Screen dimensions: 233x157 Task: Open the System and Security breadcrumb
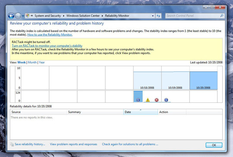(48, 15)
